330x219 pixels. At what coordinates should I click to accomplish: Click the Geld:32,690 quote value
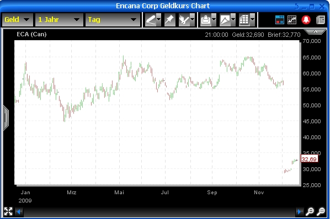(248, 35)
